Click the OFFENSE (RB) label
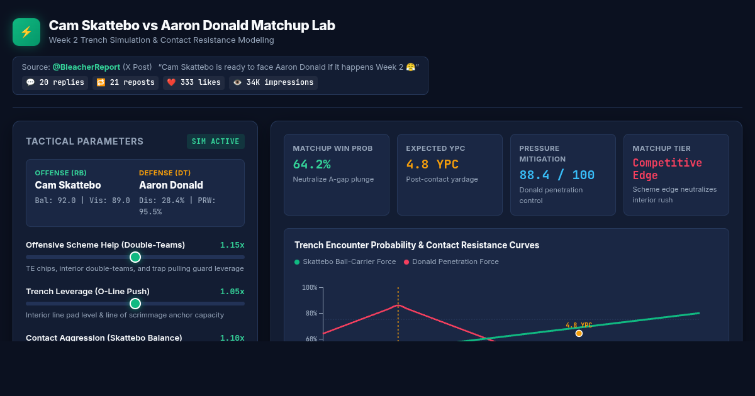The width and height of the screenshot is (755, 396). (x=61, y=173)
